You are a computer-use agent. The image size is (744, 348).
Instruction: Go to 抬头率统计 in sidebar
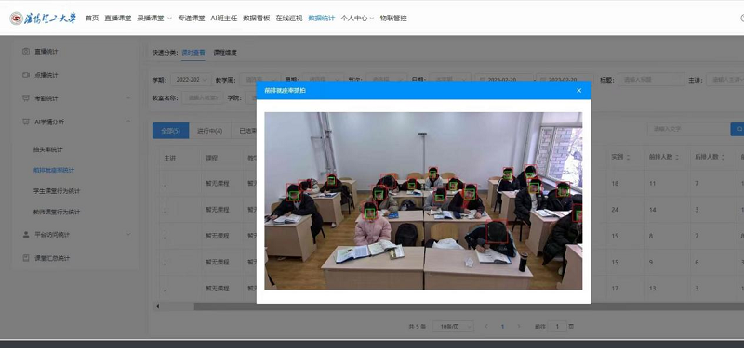point(48,149)
